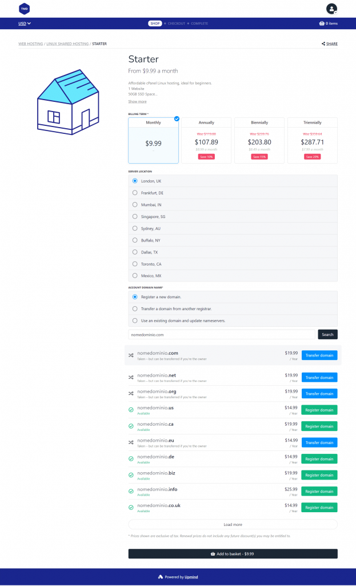The image size is (356, 586).
Task: Select Transfer a domain from another registrar
Action: coord(135,309)
